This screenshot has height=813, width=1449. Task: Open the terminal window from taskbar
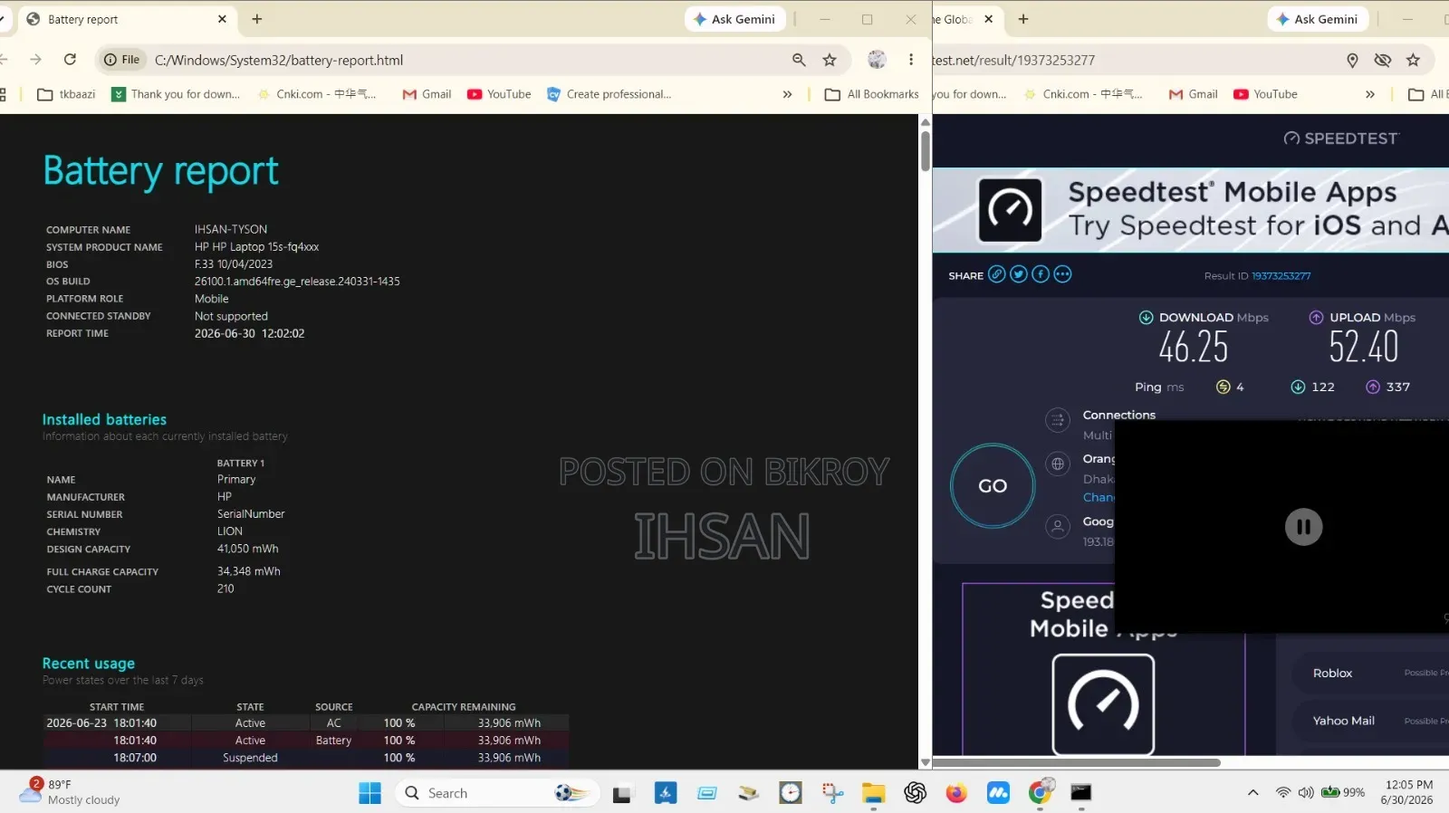pos(1080,793)
